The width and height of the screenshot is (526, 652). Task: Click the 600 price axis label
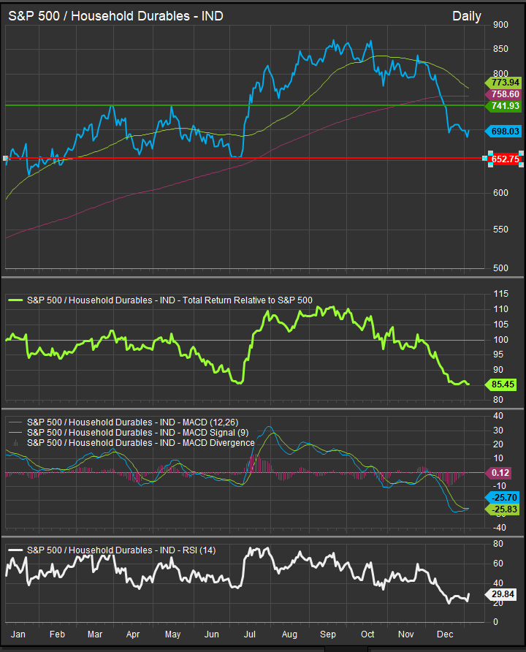tap(500, 193)
